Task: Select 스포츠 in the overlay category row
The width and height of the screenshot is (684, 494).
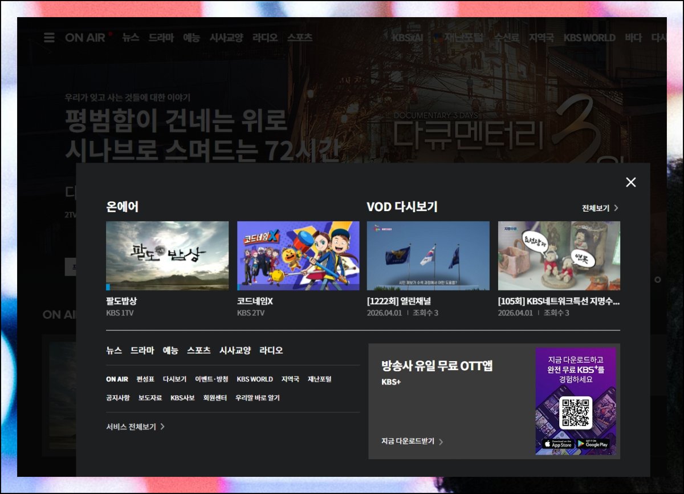Action: 199,350
